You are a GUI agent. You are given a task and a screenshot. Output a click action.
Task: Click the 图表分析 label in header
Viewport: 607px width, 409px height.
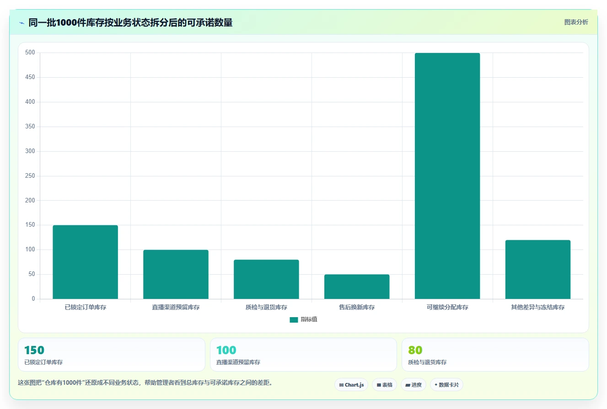[576, 22]
